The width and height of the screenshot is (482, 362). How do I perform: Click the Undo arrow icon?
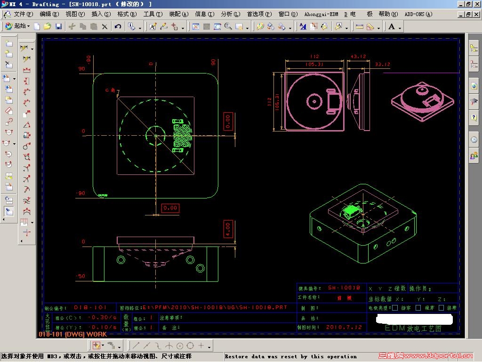point(118,26)
